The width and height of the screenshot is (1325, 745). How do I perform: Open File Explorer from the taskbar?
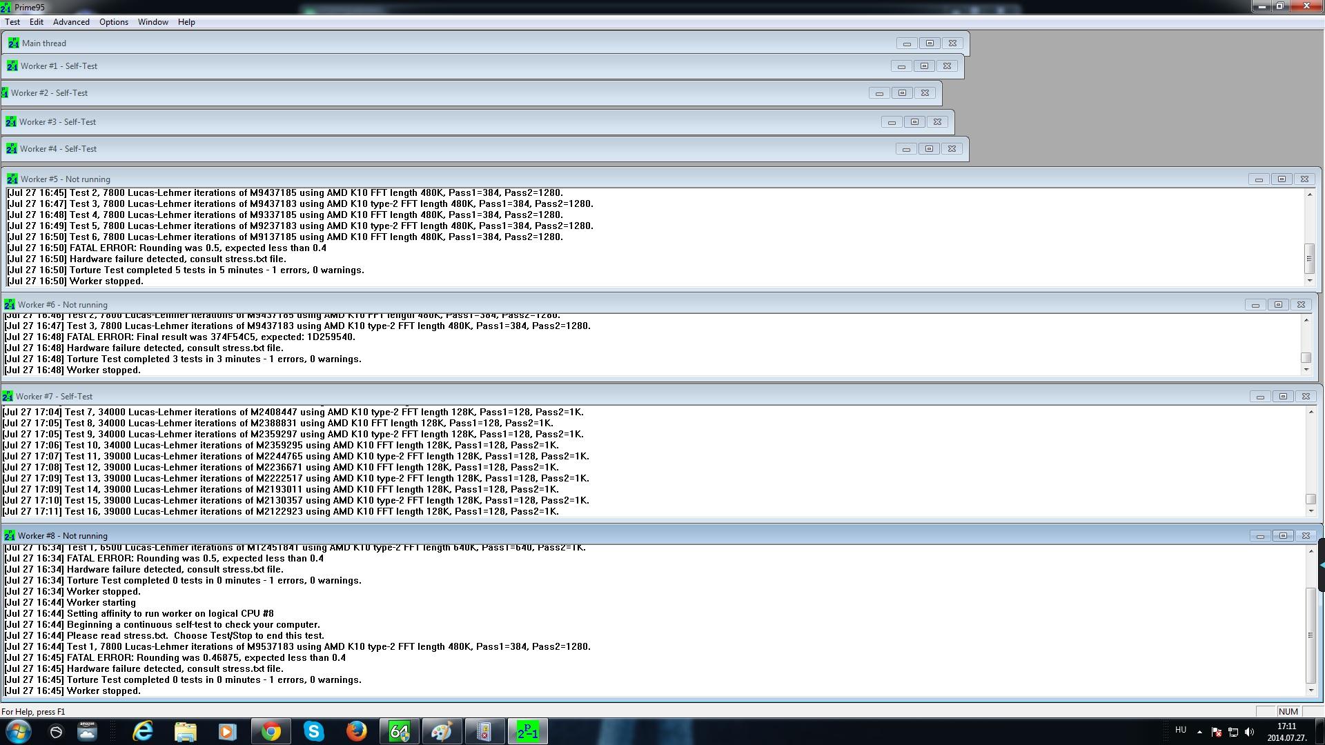(185, 731)
